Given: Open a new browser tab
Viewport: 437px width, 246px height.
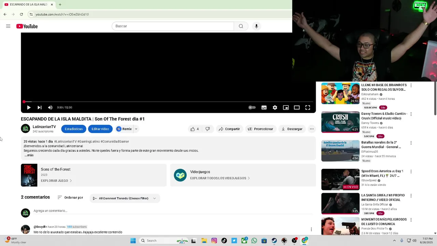Looking at the screenshot, I should pos(60,4).
